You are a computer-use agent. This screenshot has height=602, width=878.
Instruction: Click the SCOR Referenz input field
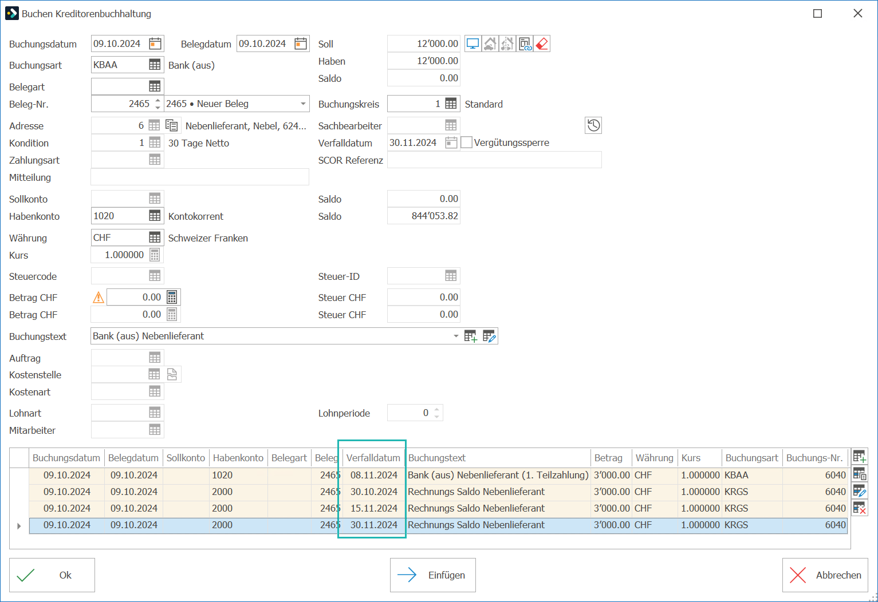tap(494, 160)
